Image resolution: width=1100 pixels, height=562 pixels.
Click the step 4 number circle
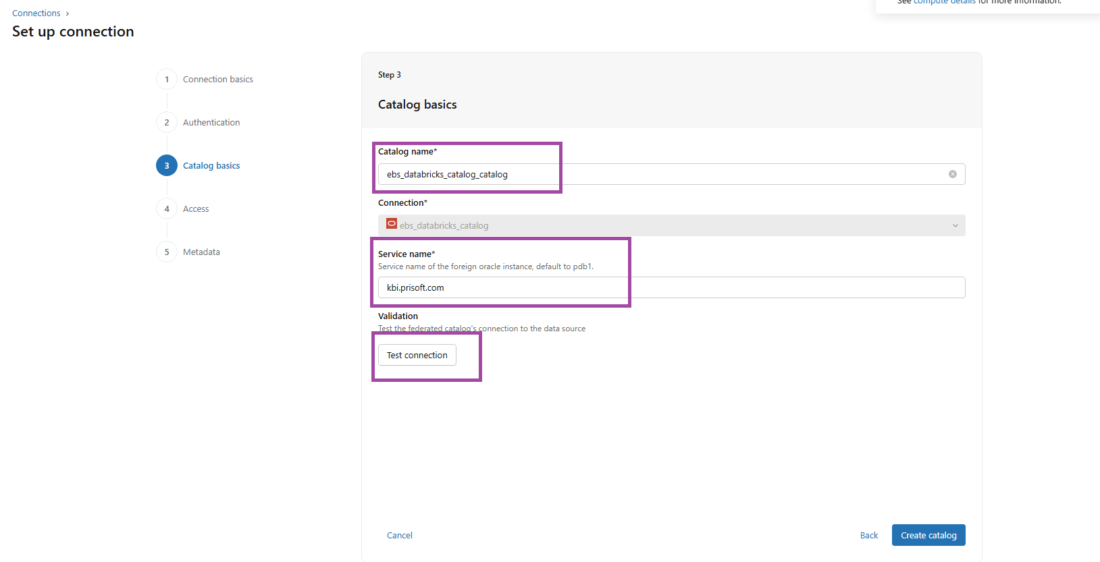[167, 209]
